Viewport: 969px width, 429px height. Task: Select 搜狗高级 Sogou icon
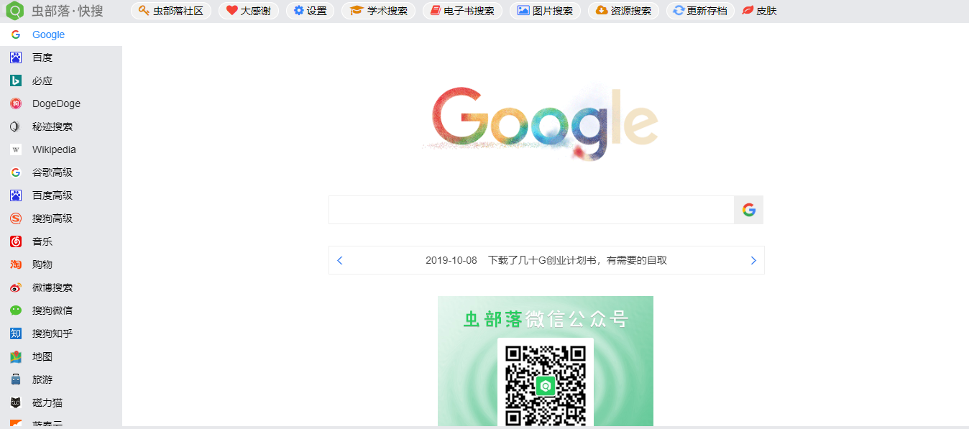tap(16, 218)
